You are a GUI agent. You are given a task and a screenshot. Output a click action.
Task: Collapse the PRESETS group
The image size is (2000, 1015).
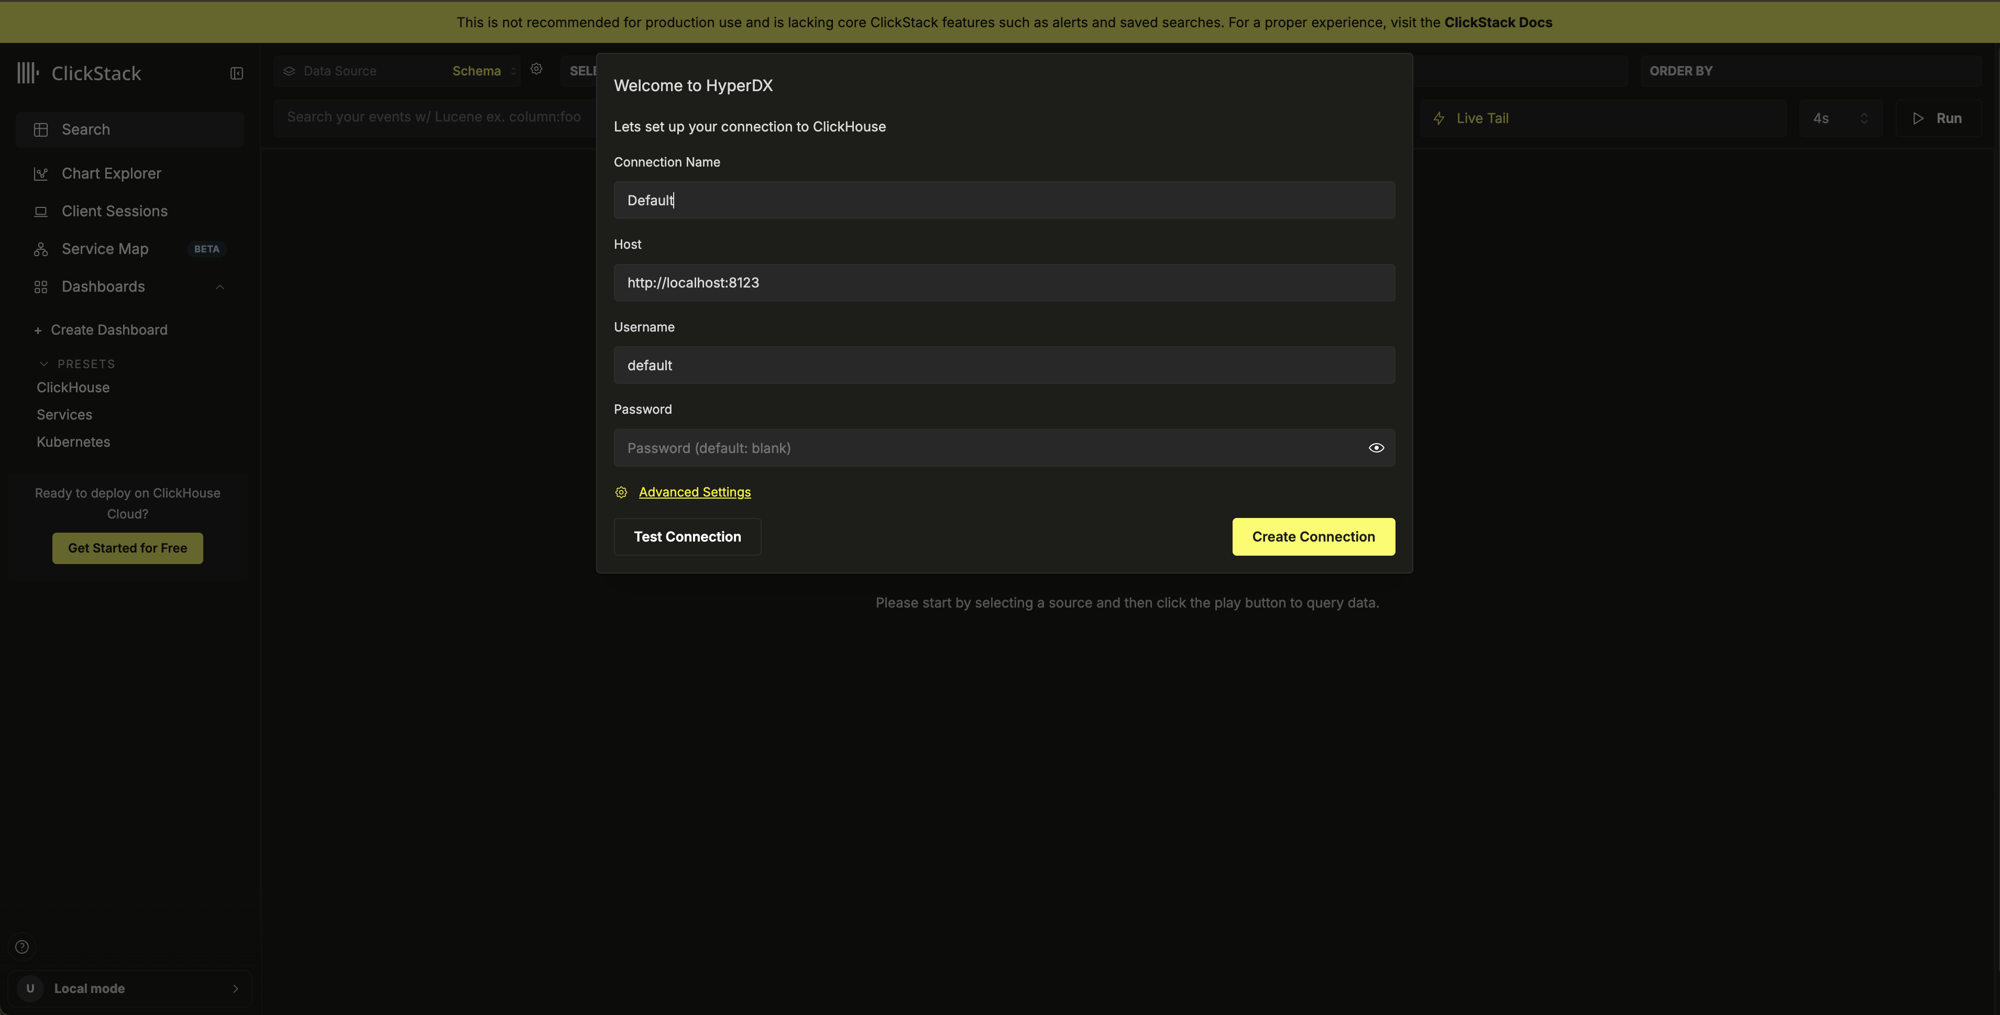point(44,364)
